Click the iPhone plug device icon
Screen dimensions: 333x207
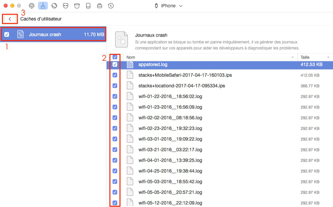[x=156, y=6]
